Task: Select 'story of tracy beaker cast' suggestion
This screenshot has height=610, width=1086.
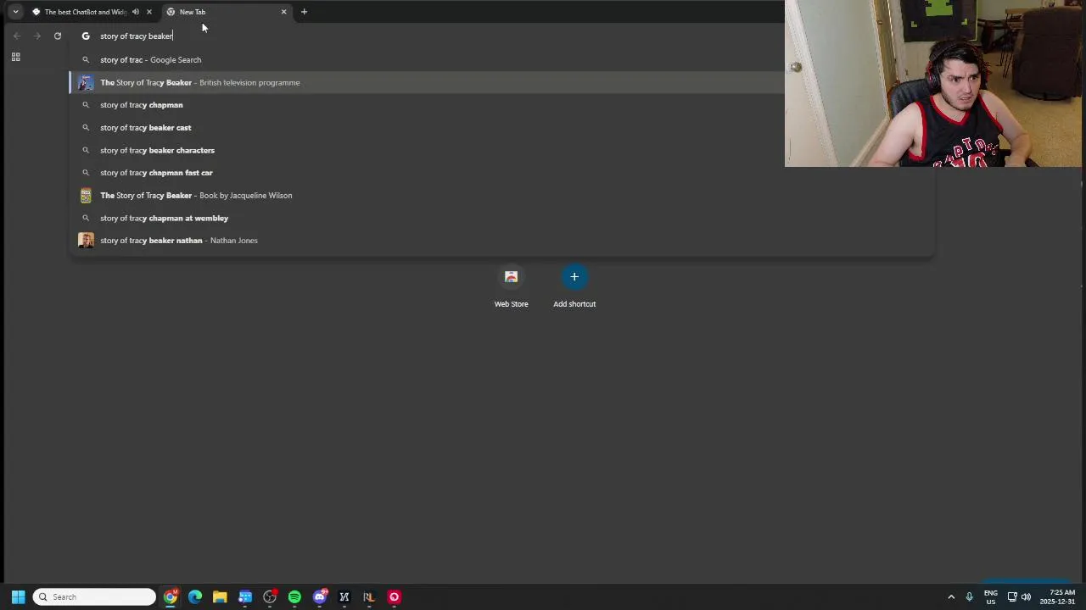Action: 501,127
